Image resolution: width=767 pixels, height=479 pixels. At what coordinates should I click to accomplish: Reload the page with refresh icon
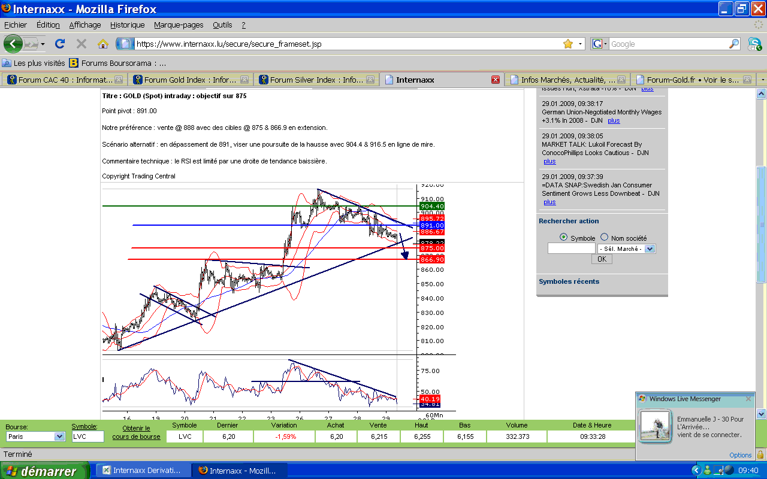59,44
